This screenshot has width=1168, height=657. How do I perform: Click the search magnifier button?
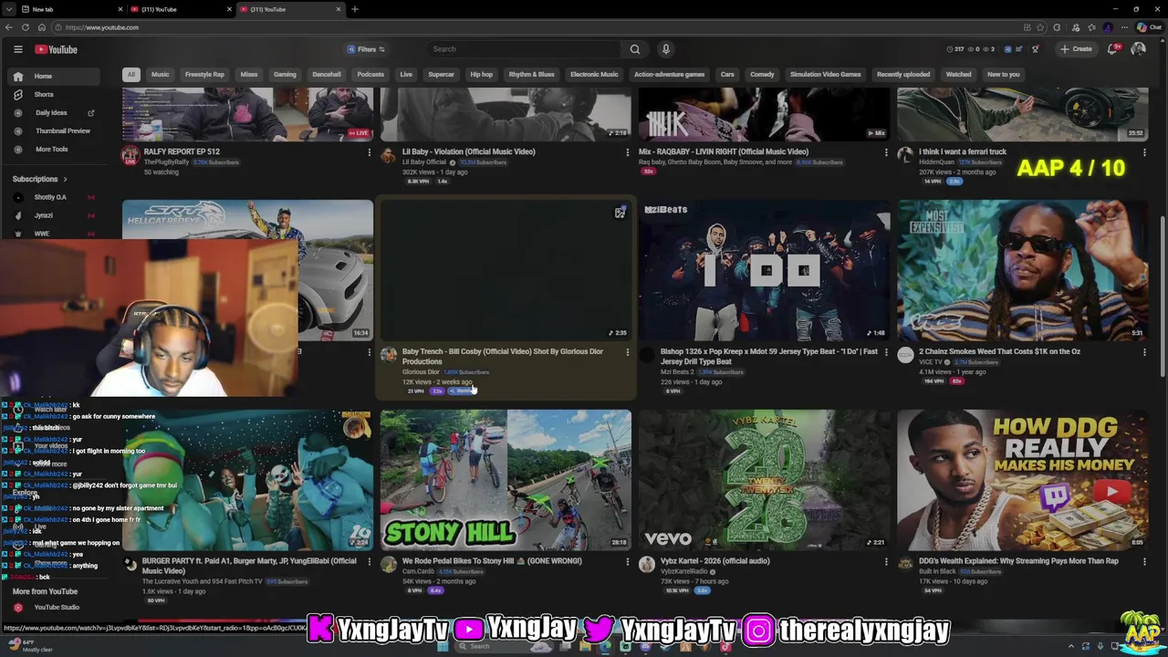[635, 49]
